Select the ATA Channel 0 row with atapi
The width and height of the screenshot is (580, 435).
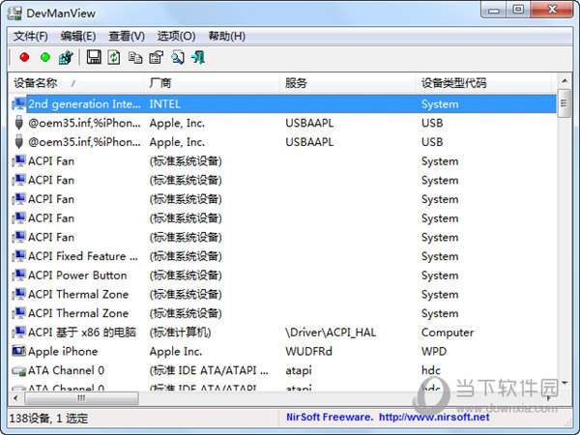click(x=283, y=370)
